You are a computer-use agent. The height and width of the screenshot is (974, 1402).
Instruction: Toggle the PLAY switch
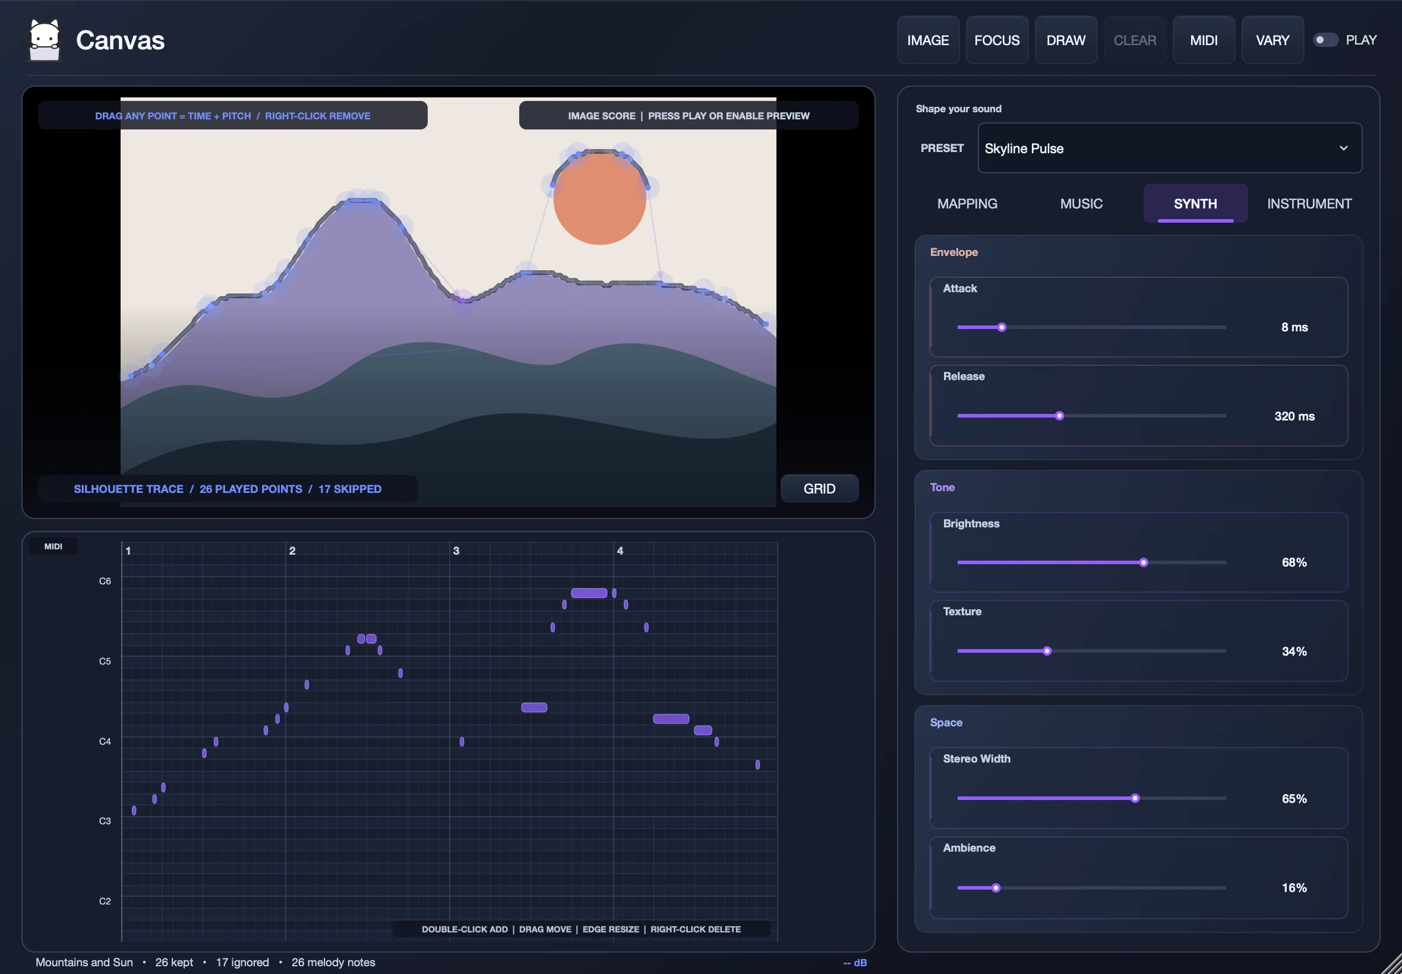[1325, 40]
